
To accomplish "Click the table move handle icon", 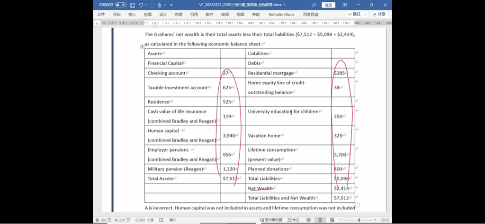I will pos(142,46).
